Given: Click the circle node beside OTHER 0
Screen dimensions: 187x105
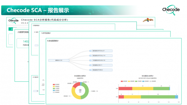Looking at the screenshot, I should pyautogui.click(x=90, y=70).
